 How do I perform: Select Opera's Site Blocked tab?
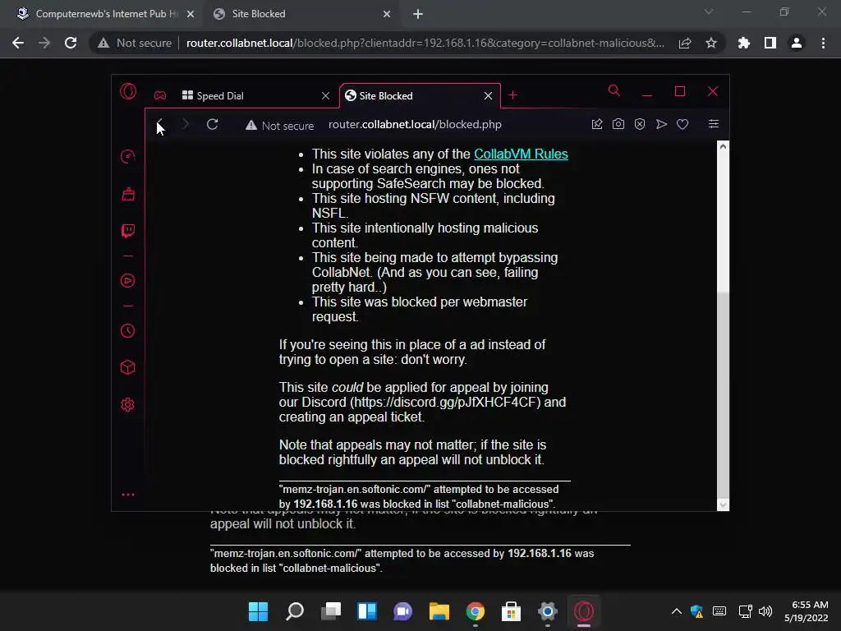(413, 95)
